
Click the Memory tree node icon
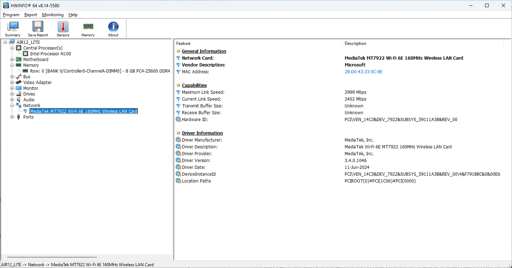pos(19,65)
